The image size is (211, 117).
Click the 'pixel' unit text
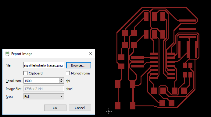(69, 89)
